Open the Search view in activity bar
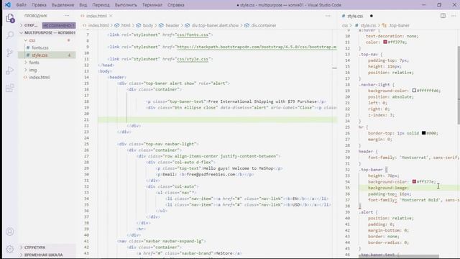Screen dimensions: 460x259 10,35
